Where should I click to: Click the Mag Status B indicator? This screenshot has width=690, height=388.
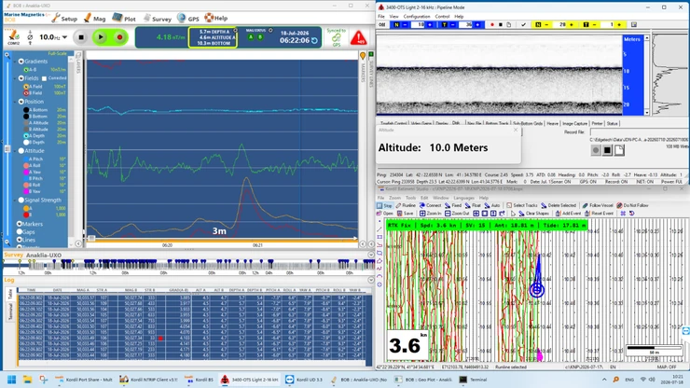point(260,37)
